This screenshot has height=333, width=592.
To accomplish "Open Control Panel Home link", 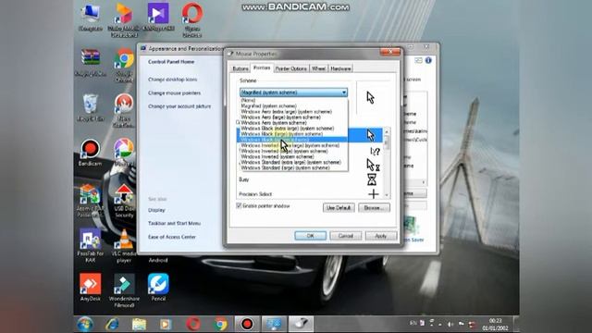I will [x=171, y=62].
